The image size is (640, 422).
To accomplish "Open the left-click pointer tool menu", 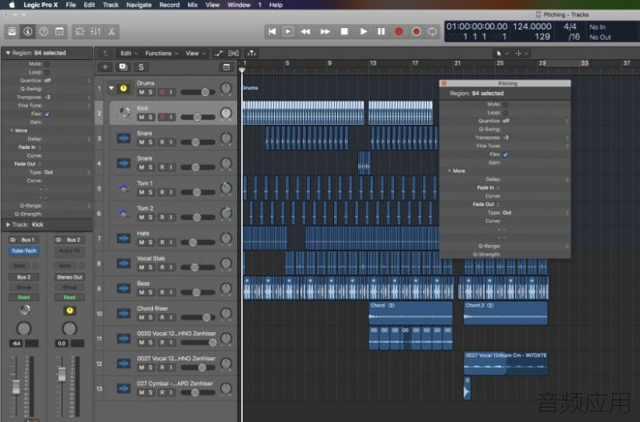I will click(501, 54).
